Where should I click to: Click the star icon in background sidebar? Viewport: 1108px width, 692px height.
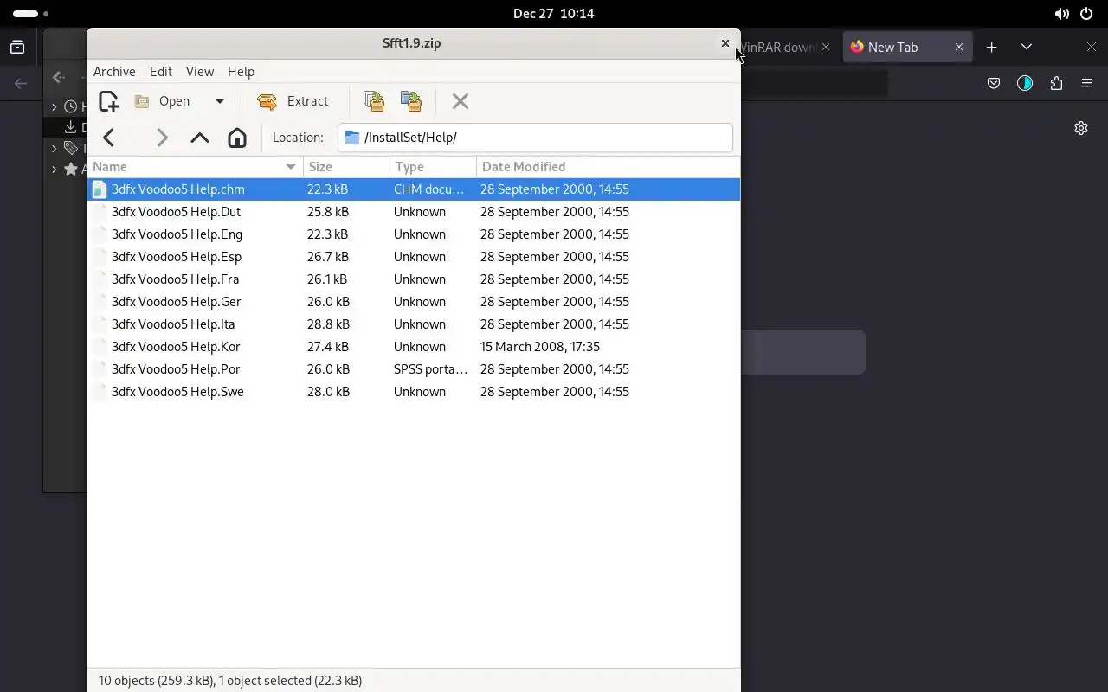tap(71, 170)
